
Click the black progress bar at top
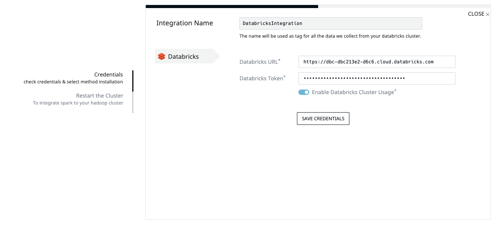[231, 6]
